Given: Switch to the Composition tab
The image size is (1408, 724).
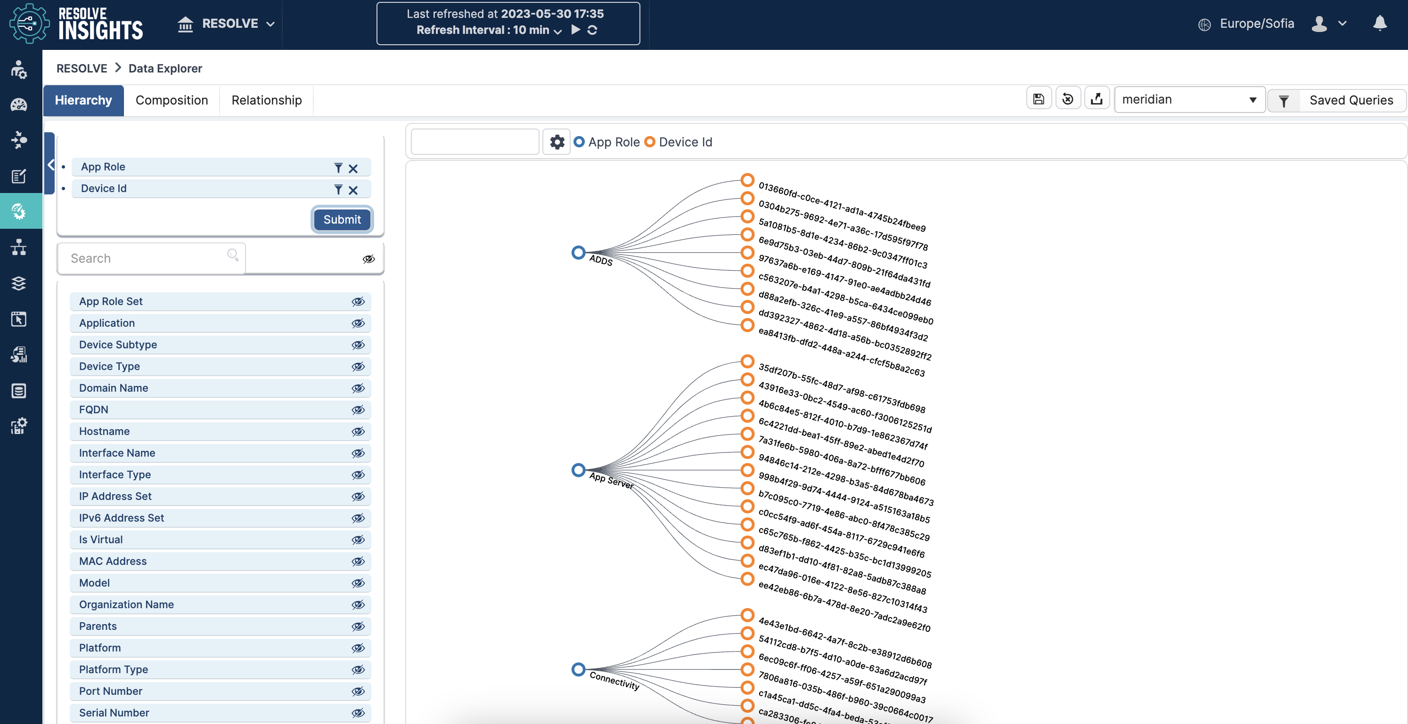Looking at the screenshot, I should (172, 100).
